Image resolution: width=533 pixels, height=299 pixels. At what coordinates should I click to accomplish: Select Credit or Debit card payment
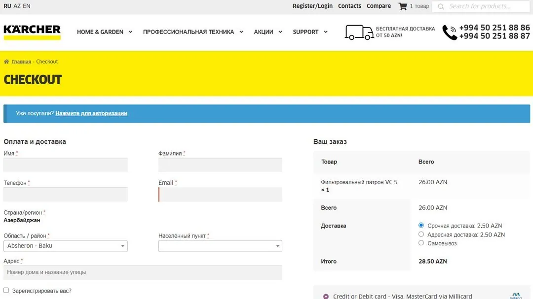[x=326, y=296]
